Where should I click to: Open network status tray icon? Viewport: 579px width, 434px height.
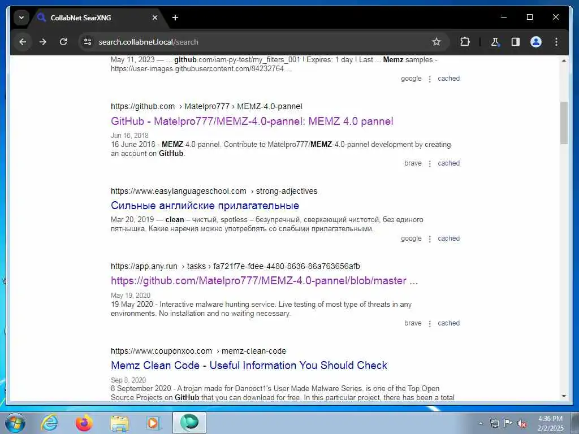(494, 423)
